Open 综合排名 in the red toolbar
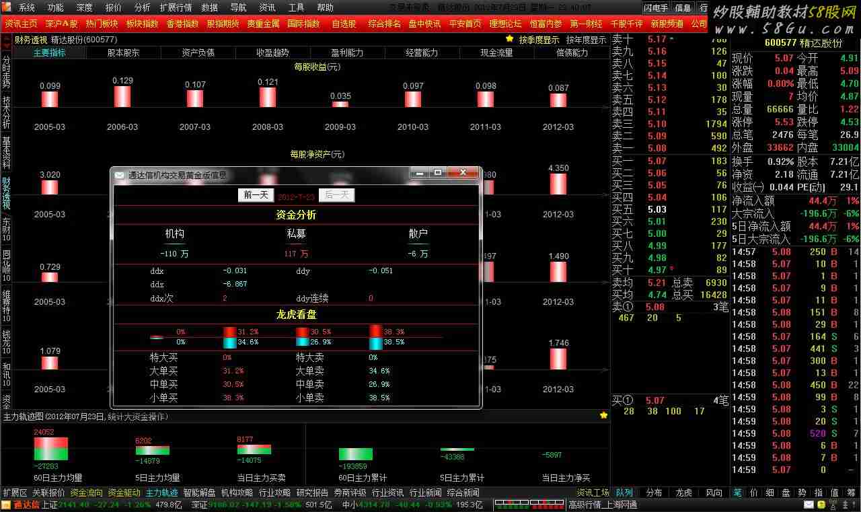The image size is (861, 512). click(384, 24)
